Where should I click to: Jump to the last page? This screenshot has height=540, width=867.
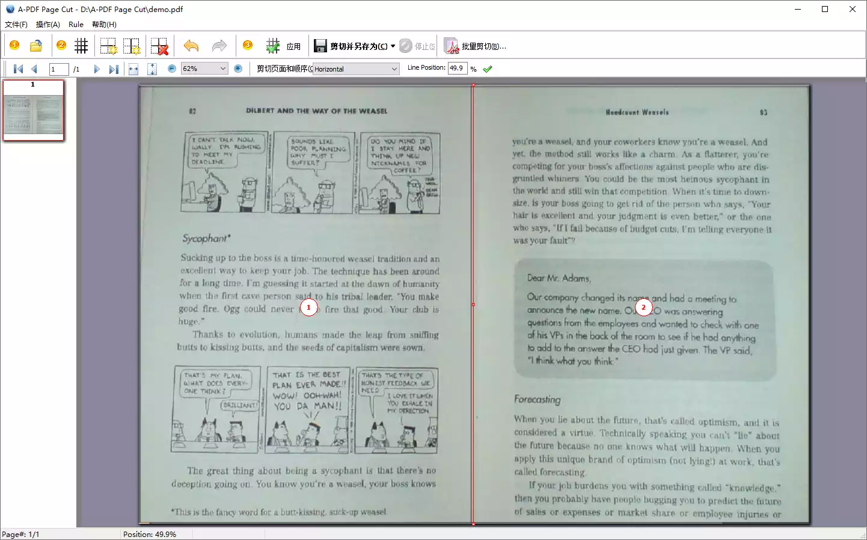click(x=113, y=69)
